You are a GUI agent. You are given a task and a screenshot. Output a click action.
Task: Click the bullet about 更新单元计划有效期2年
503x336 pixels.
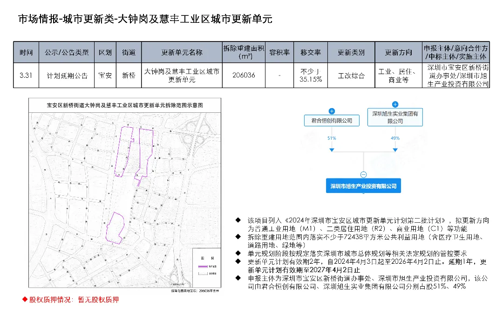click(367, 266)
